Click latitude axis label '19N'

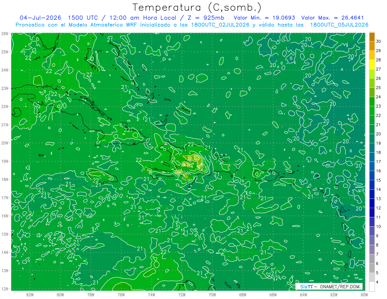tap(5, 161)
